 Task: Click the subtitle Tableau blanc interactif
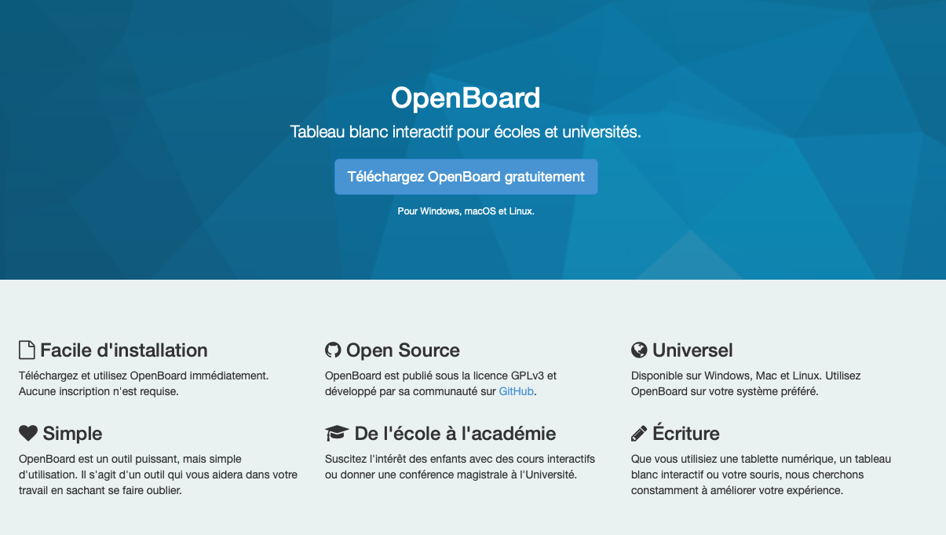pos(466,132)
